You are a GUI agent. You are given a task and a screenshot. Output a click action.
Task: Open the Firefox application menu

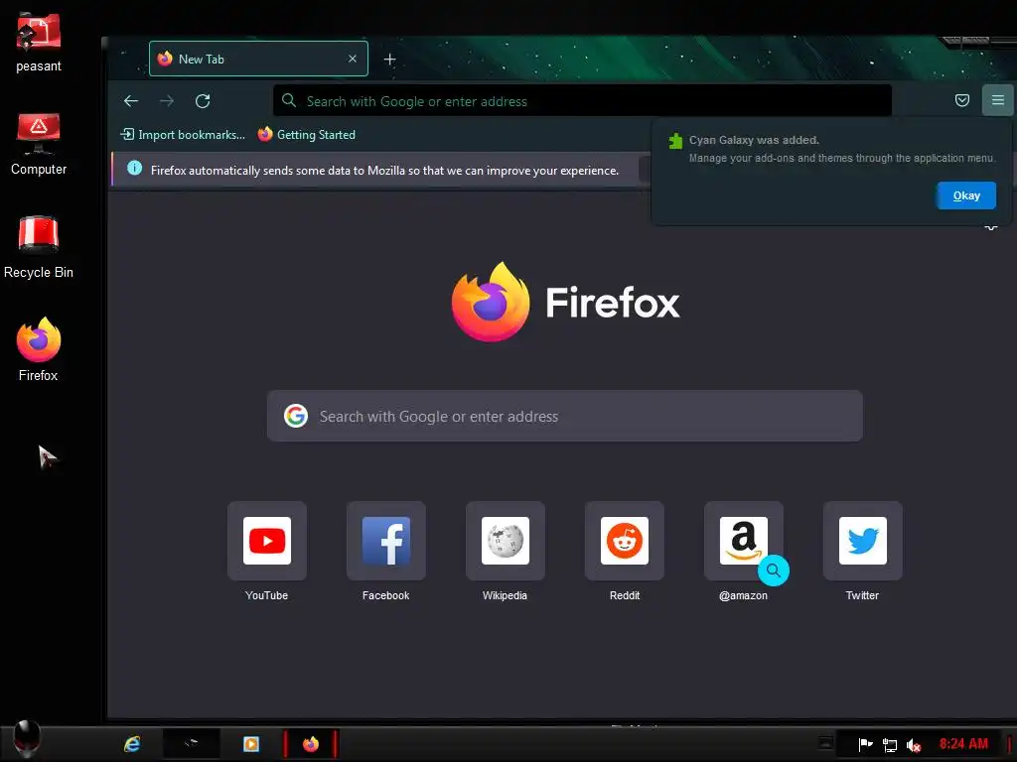[997, 100]
